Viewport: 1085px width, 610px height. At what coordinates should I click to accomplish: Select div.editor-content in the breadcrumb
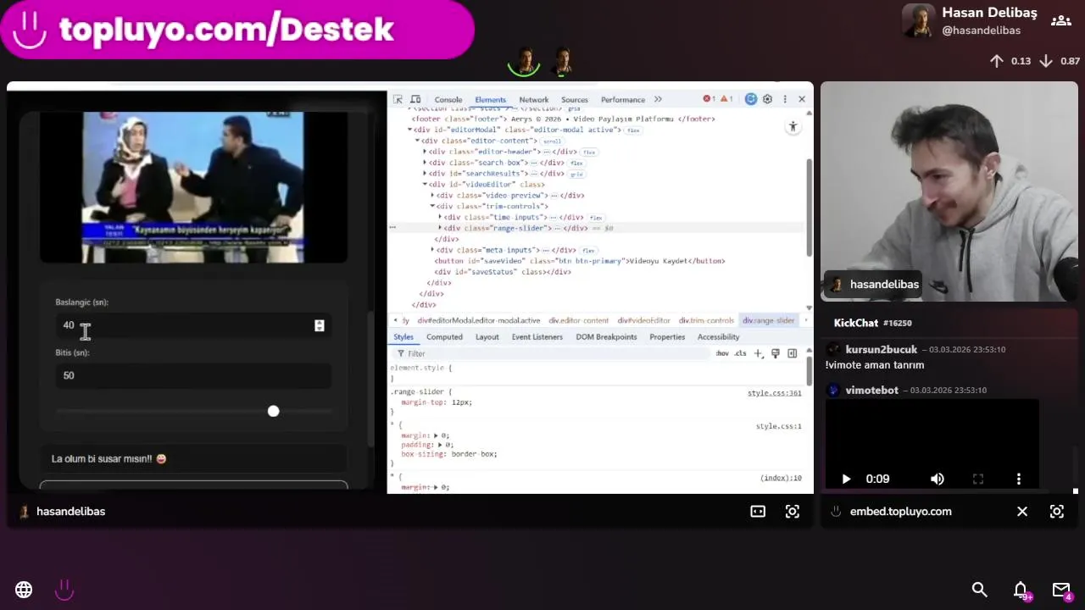(x=578, y=321)
